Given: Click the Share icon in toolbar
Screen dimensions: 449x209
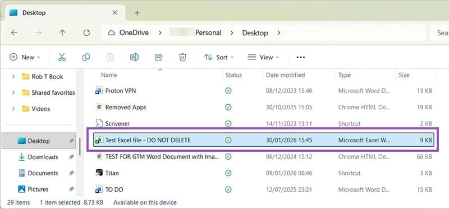Looking at the screenshot, I should pos(159,57).
